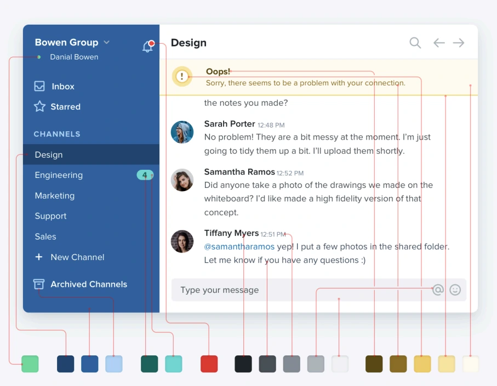This screenshot has height=386, width=497.
Task: Select the Support channel
Action: click(50, 216)
